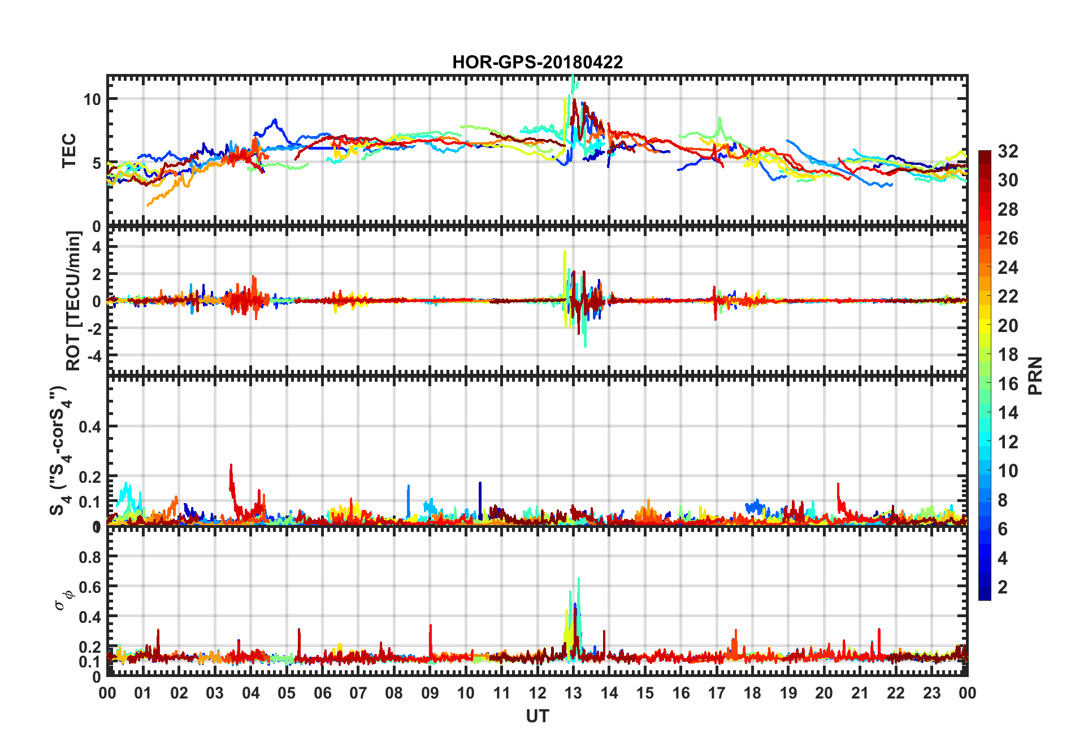
Task: Click colorbar tick label 6
Action: (x=1003, y=529)
